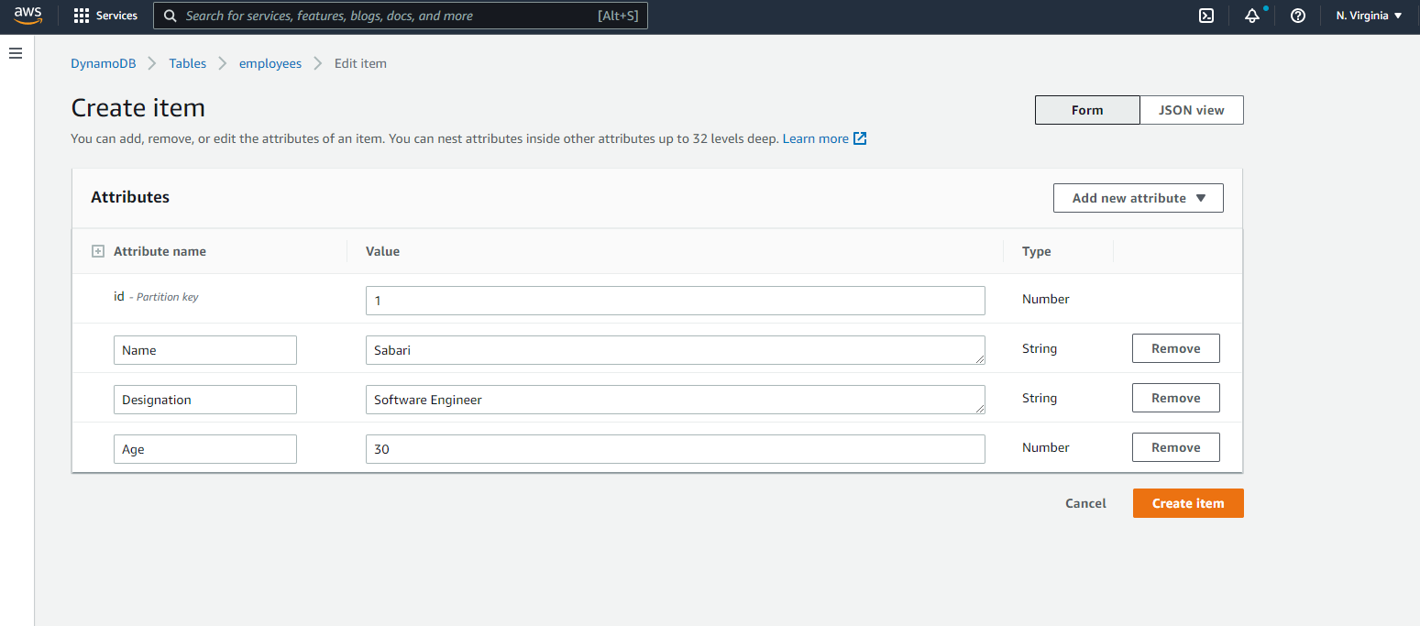The image size is (1420, 626).
Task: Click the Type column header
Action: point(1037,251)
